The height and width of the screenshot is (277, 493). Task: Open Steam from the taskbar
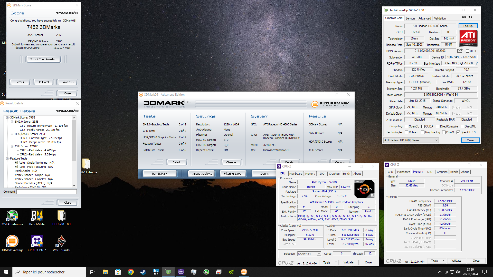coord(143,272)
